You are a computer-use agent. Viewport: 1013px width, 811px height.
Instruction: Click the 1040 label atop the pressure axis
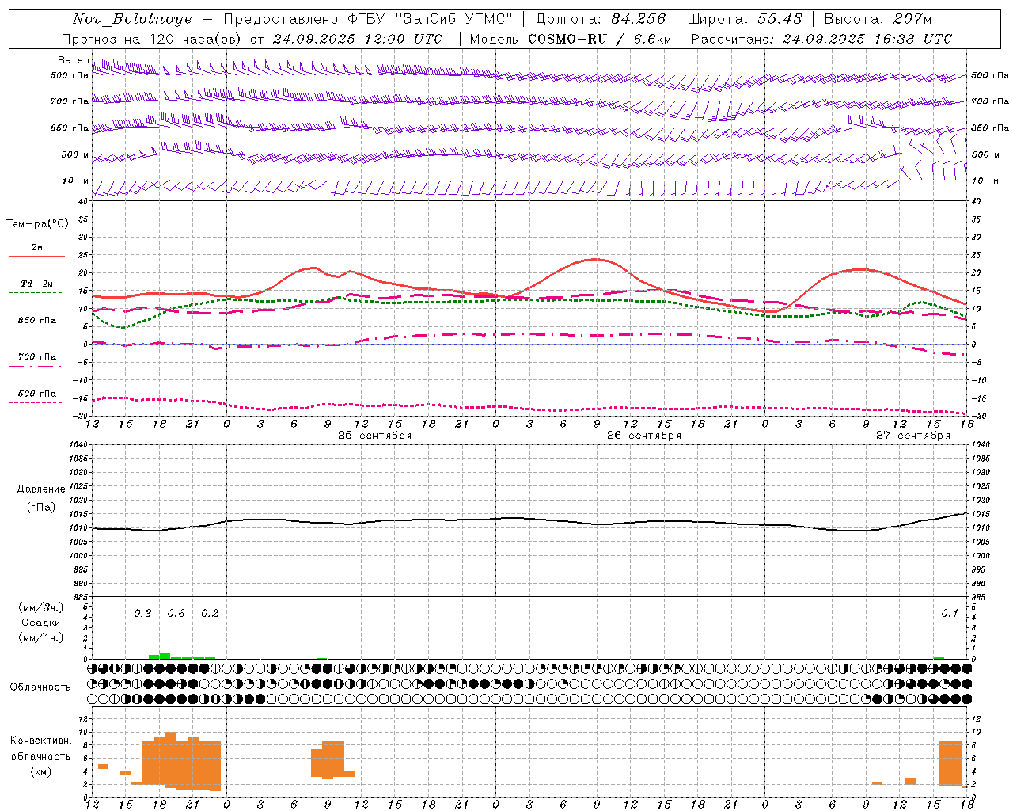pyautogui.click(x=78, y=445)
